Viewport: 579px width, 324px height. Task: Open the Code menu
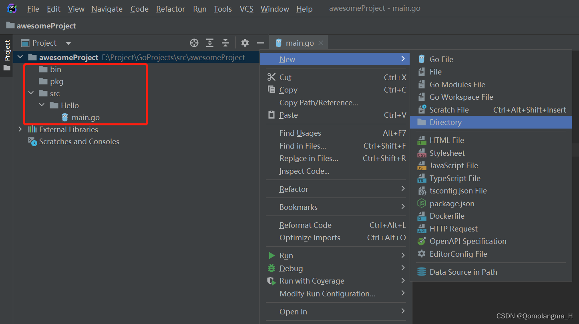point(139,9)
